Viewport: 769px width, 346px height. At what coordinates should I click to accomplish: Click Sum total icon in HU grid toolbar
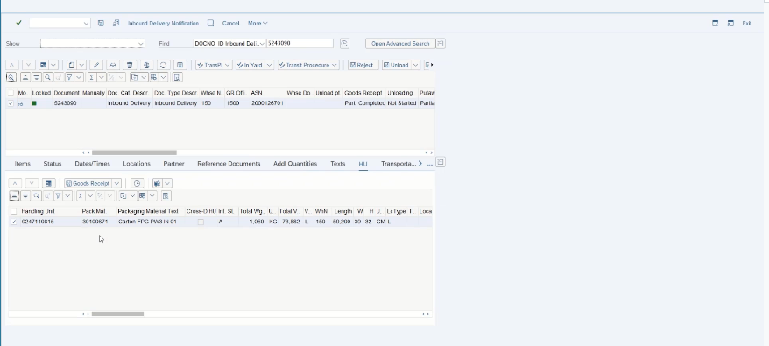(x=81, y=195)
